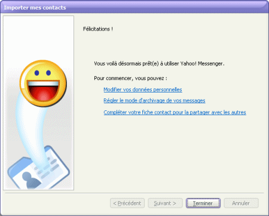Click the Précédent button
Screen dimensions: 269x216
(127, 203)
